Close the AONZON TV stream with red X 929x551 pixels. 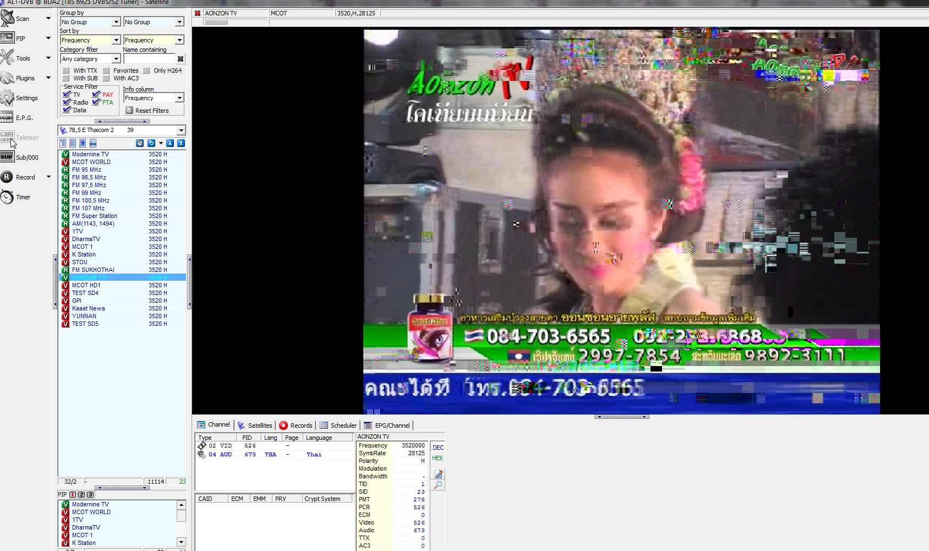pos(198,13)
